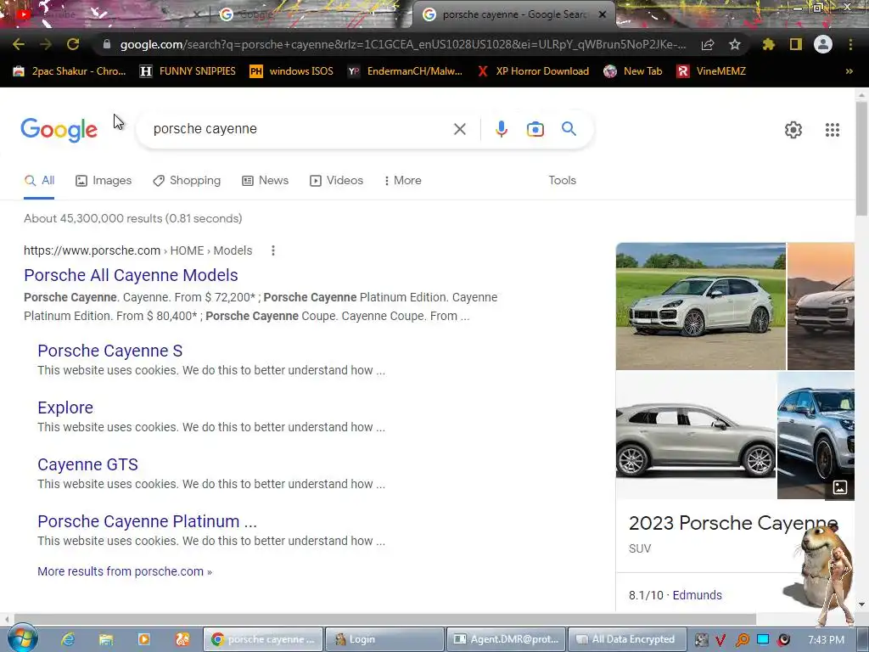Toggle the browser side panel icon

(x=795, y=44)
